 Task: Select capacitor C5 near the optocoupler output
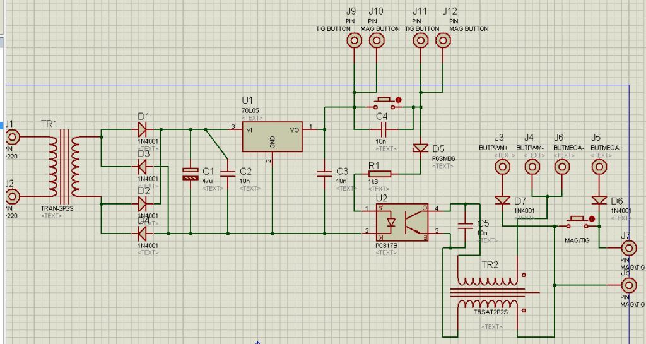pos(466,225)
